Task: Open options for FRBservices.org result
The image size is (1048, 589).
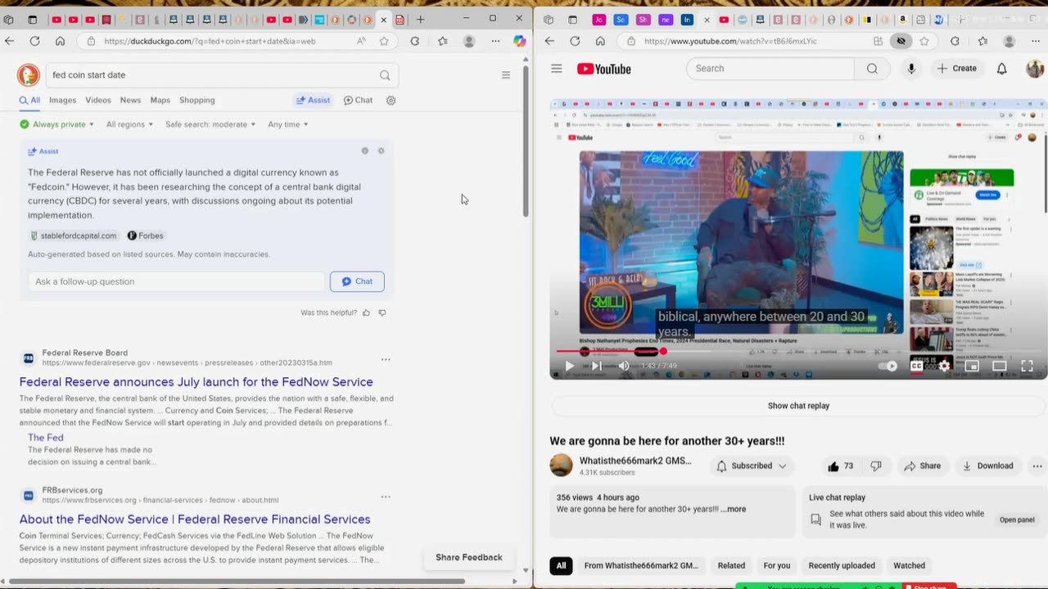Action: tap(386, 497)
